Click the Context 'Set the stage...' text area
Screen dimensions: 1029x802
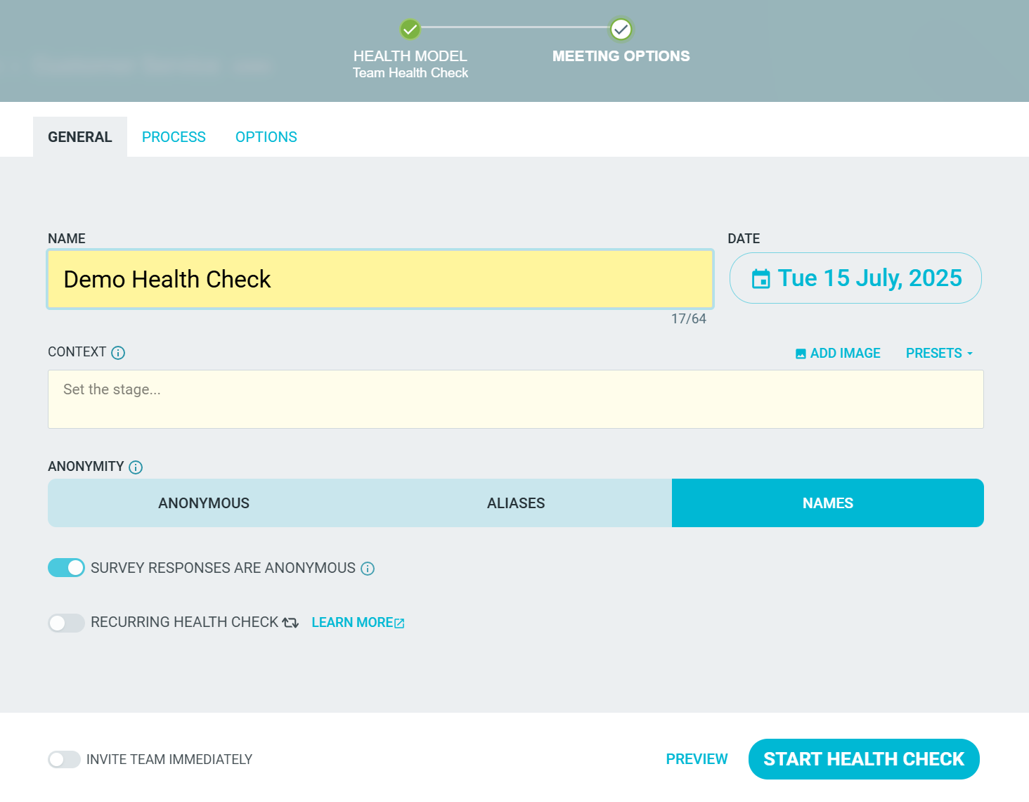click(x=516, y=399)
